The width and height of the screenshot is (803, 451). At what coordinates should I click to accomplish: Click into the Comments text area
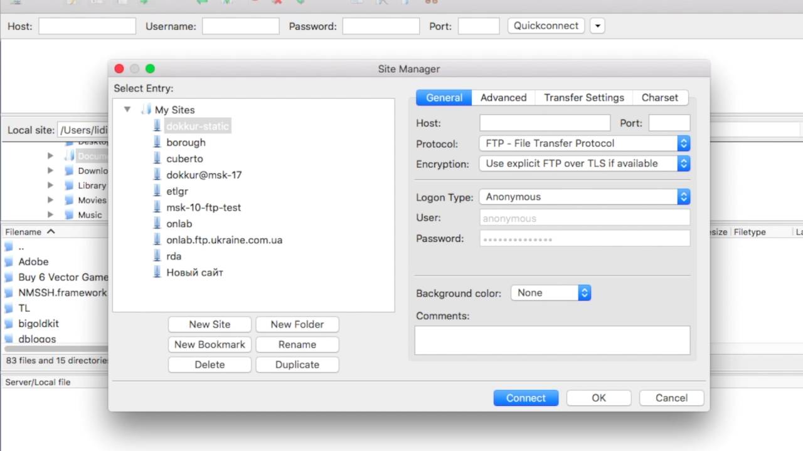pos(552,340)
